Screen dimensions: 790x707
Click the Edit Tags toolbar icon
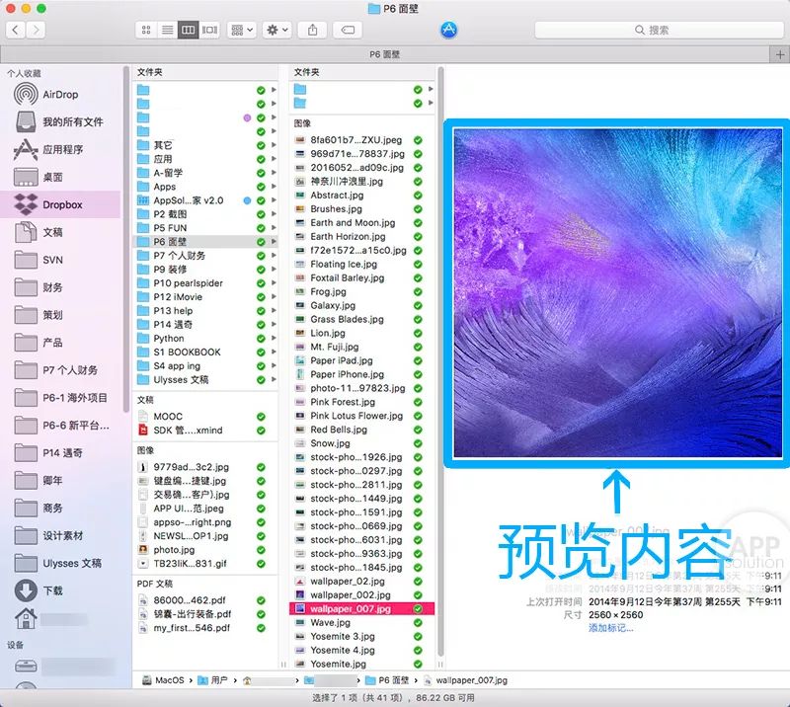(x=347, y=29)
